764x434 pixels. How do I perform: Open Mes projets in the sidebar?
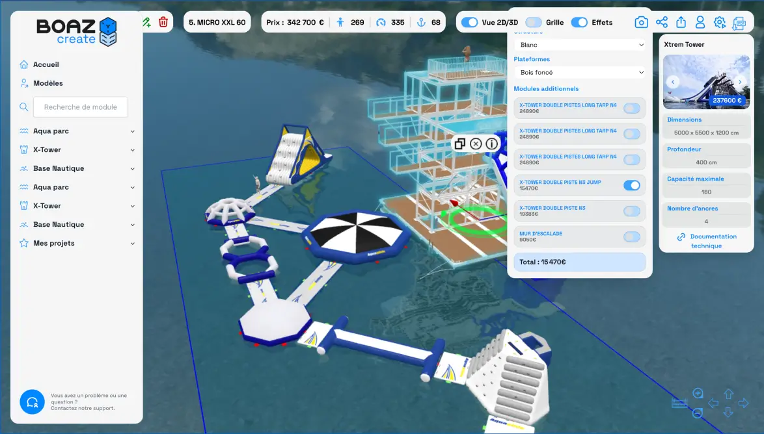[x=53, y=243]
